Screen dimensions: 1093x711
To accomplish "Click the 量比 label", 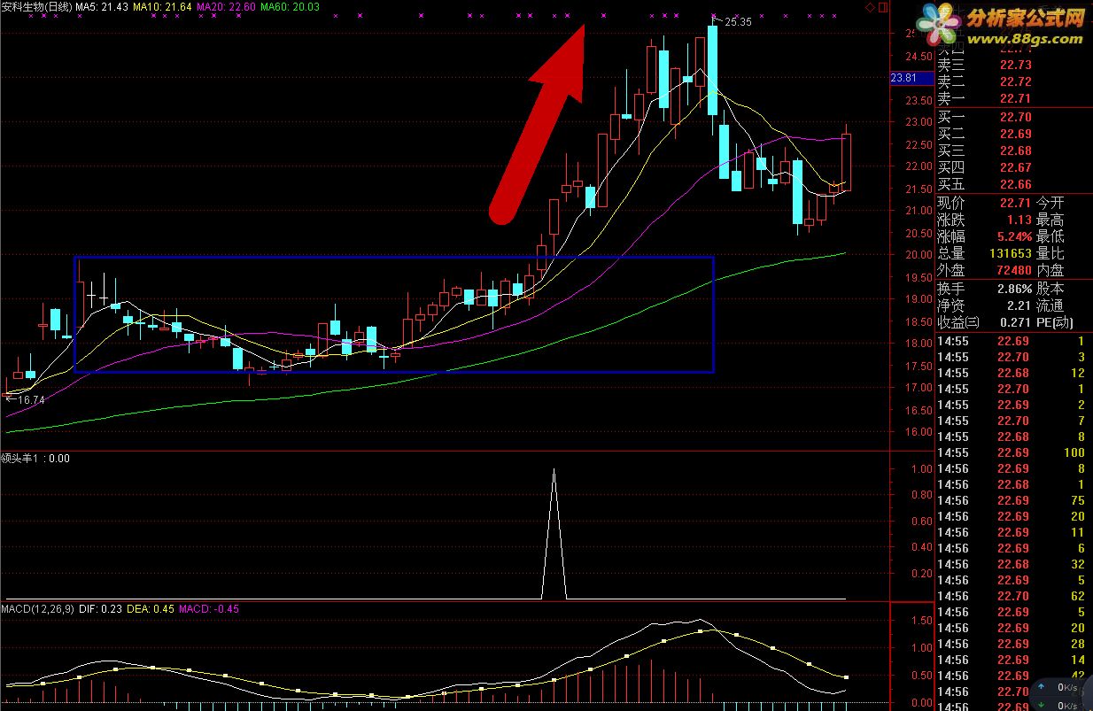I will pyautogui.click(x=1050, y=253).
